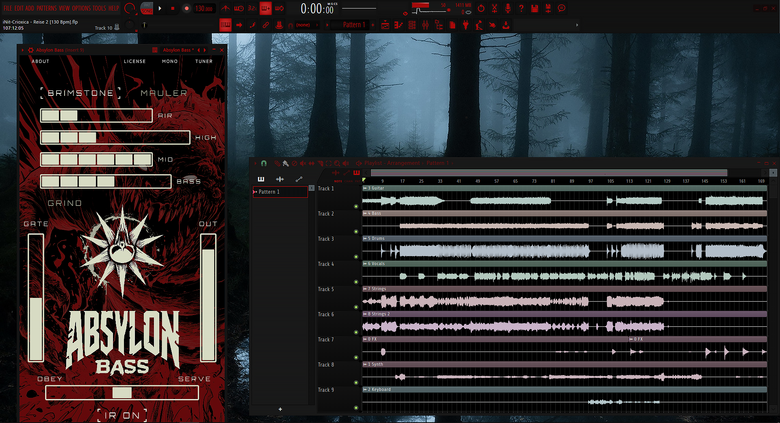780x423 pixels.
Task: Click LICENSE in the Absylon Bass plugin
Action: 135,61
